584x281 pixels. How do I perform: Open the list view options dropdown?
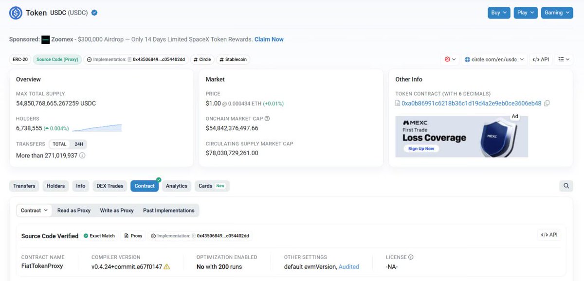(564, 59)
